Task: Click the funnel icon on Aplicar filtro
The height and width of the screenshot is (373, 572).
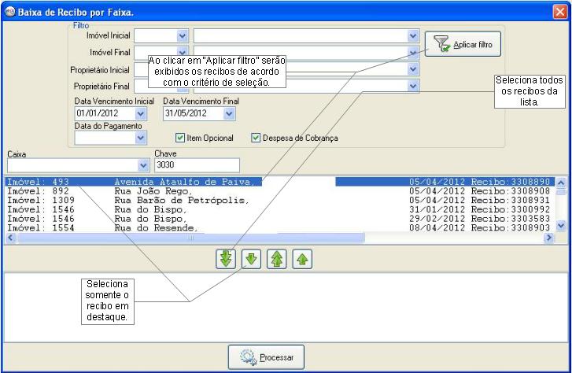Action: tap(441, 45)
